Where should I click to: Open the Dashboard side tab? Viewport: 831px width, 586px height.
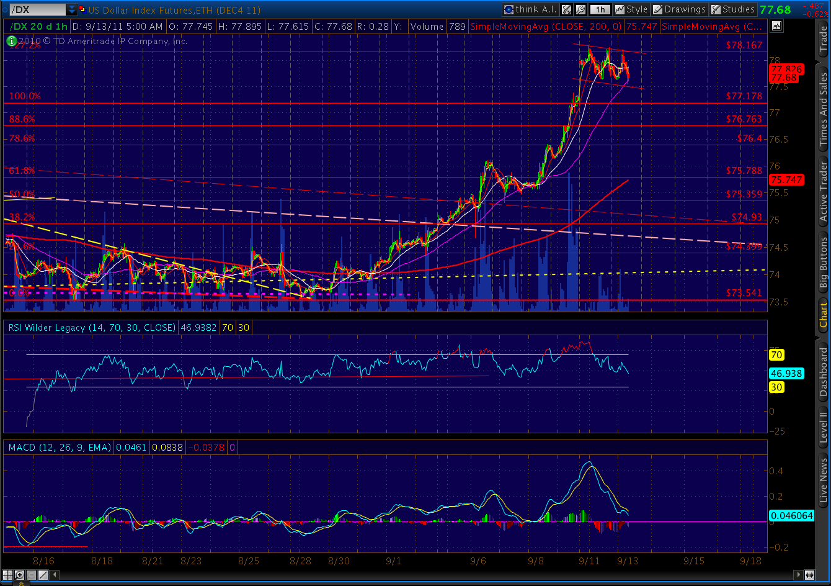pos(824,372)
